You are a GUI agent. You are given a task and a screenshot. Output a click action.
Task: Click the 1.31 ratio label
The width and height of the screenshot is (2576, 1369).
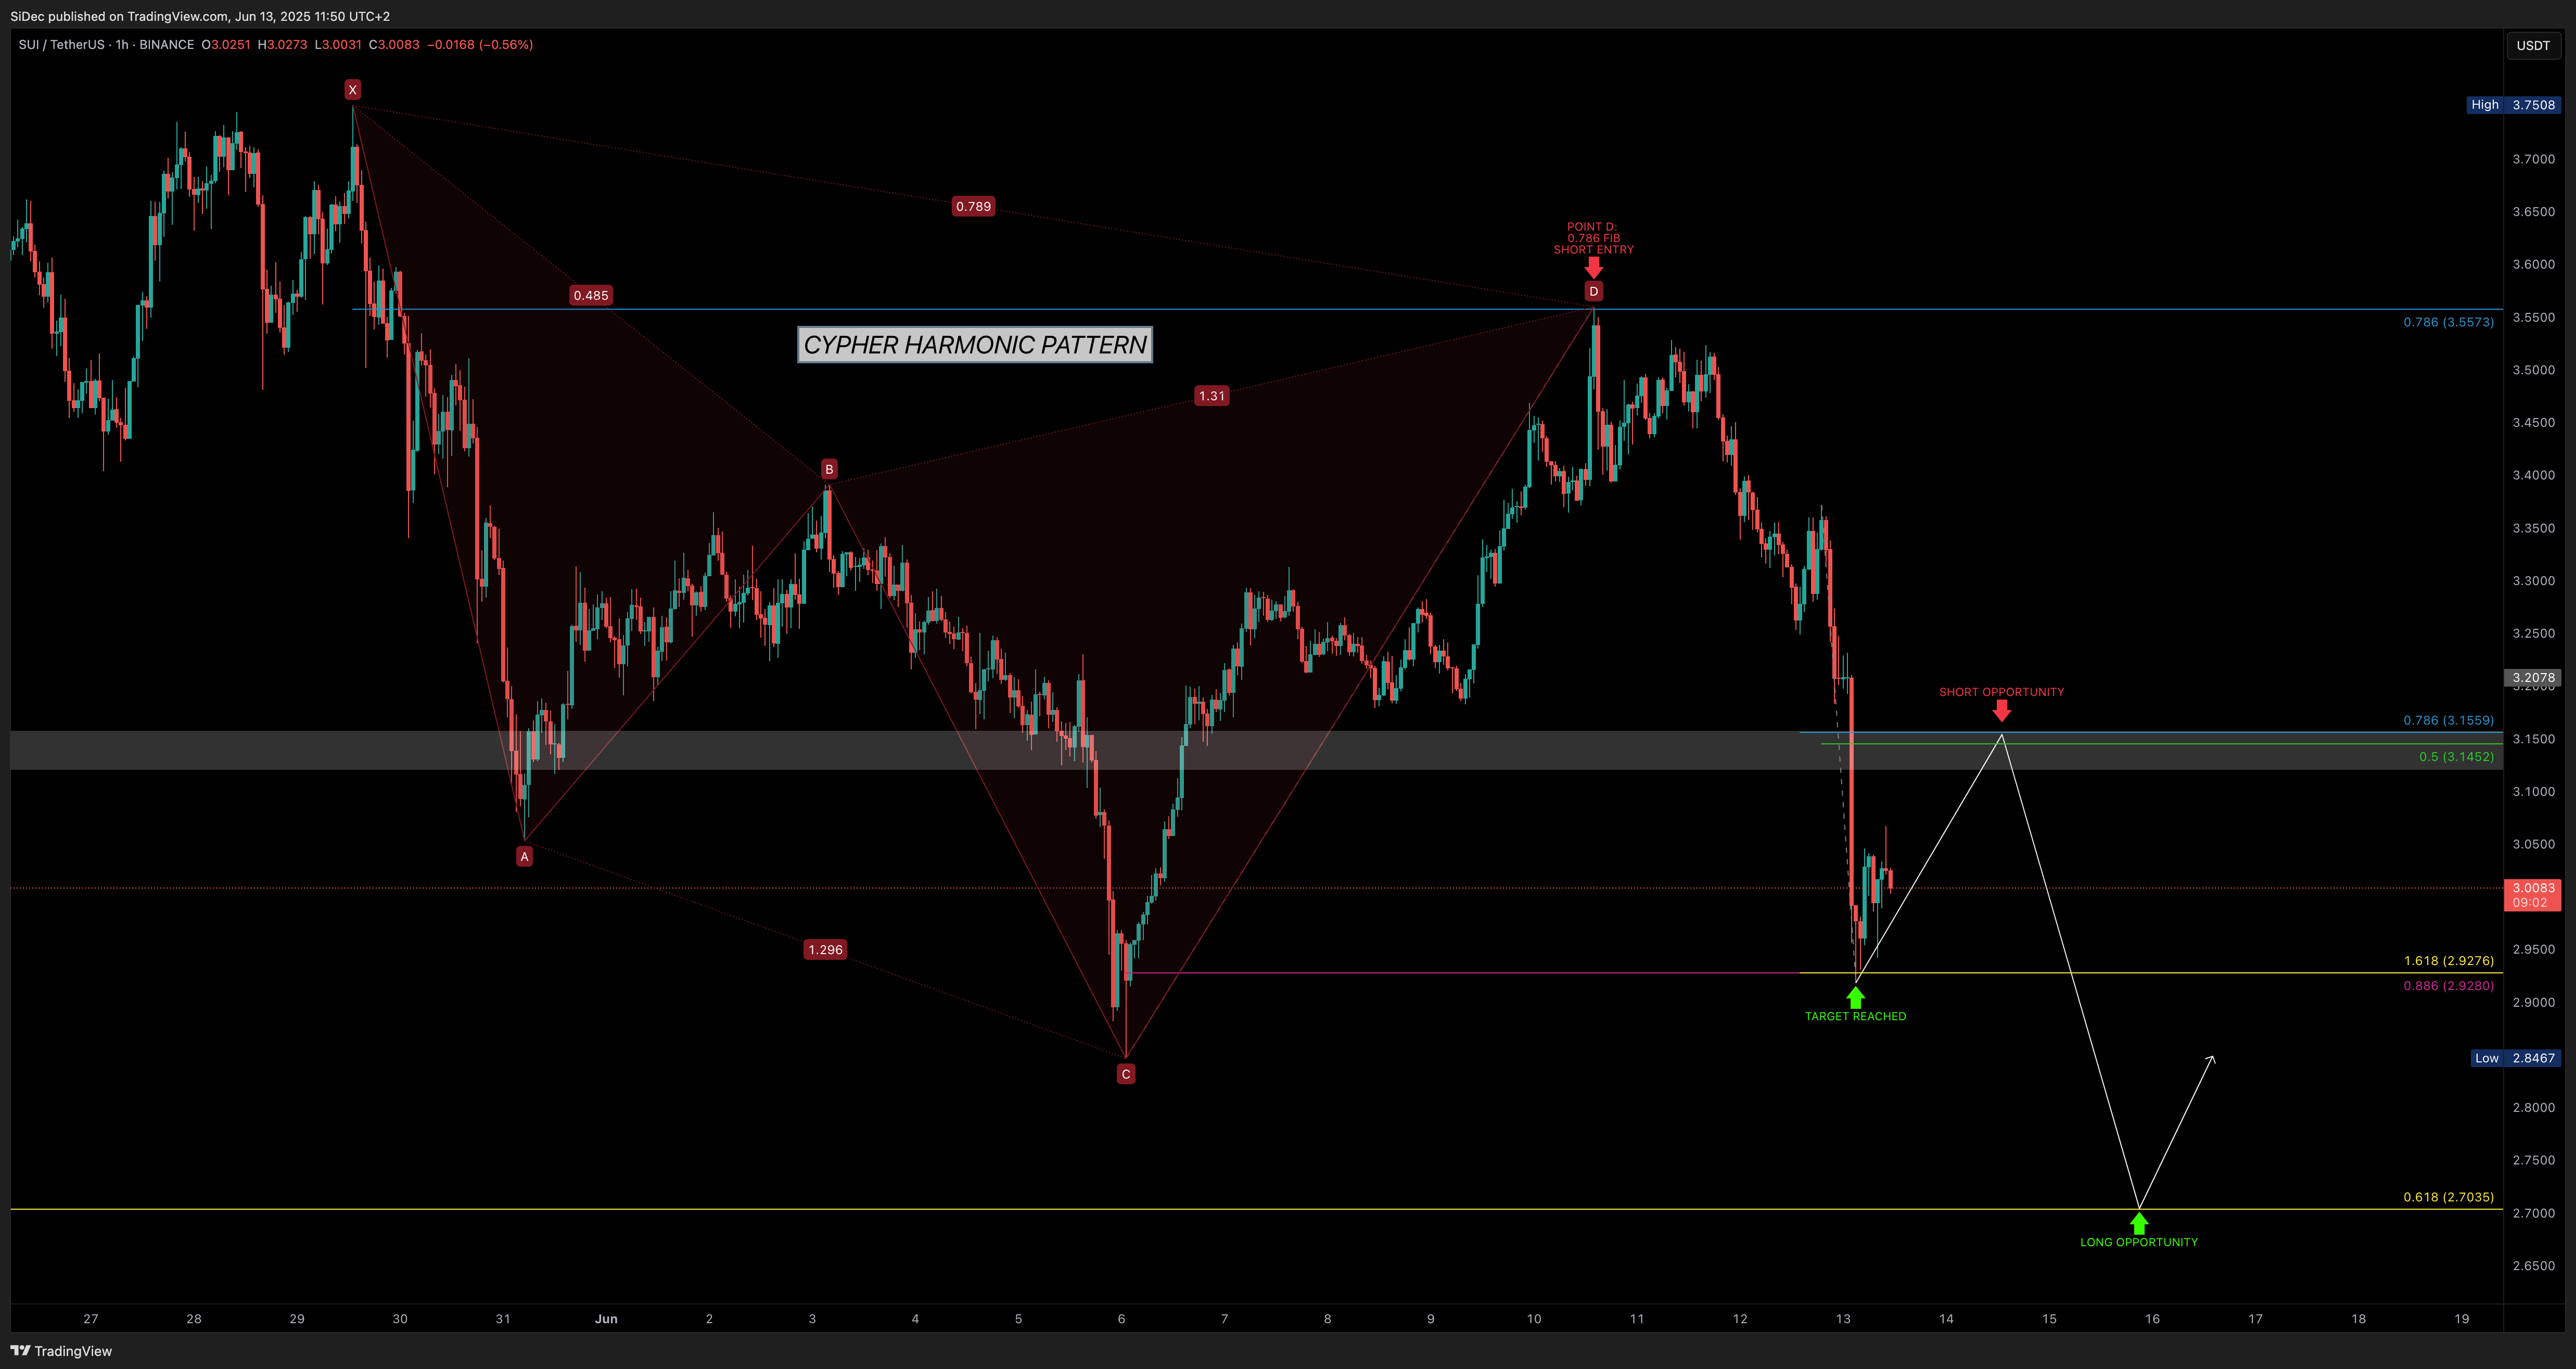[1212, 396]
